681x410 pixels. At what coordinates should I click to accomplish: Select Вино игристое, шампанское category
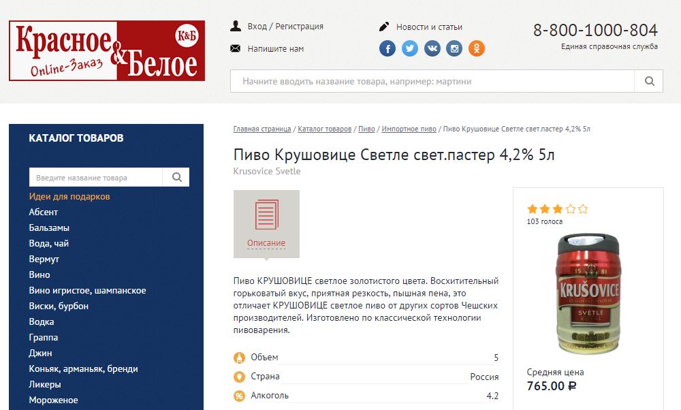(87, 290)
